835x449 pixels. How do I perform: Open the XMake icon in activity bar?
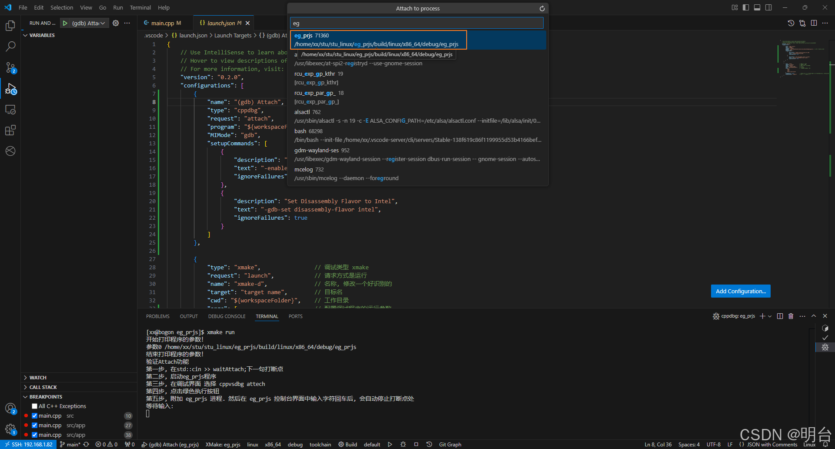[x=10, y=151]
